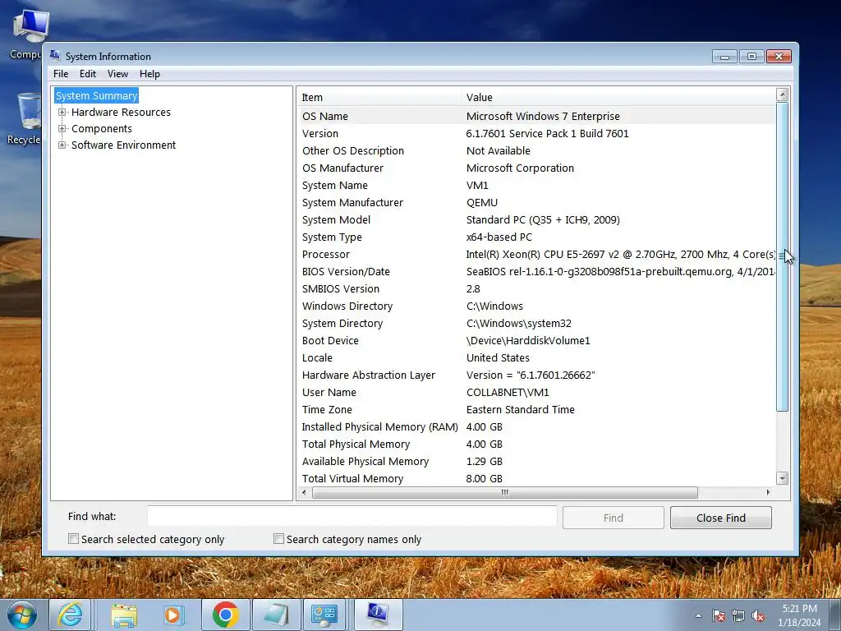Select the SMBIOS Version row
This screenshot has height=631, width=841.
pyautogui.click(x=536, y=288)
